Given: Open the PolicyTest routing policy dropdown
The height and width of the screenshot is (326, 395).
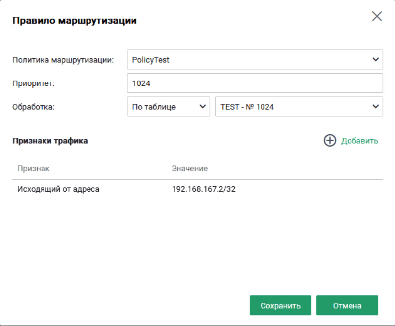Looking at the screenshot, I should pyautogui.click(x=247, y=60).
